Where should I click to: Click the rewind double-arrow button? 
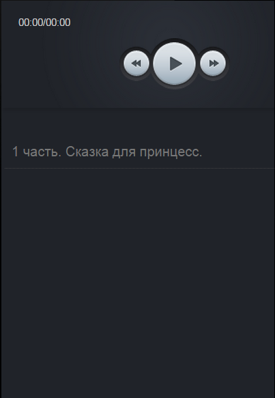pos(136,63)
